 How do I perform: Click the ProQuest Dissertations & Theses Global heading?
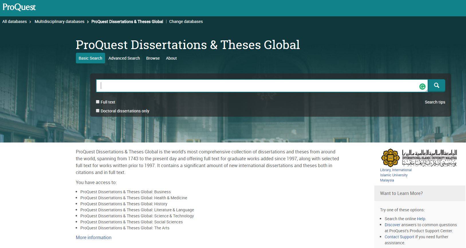(188, 45)
